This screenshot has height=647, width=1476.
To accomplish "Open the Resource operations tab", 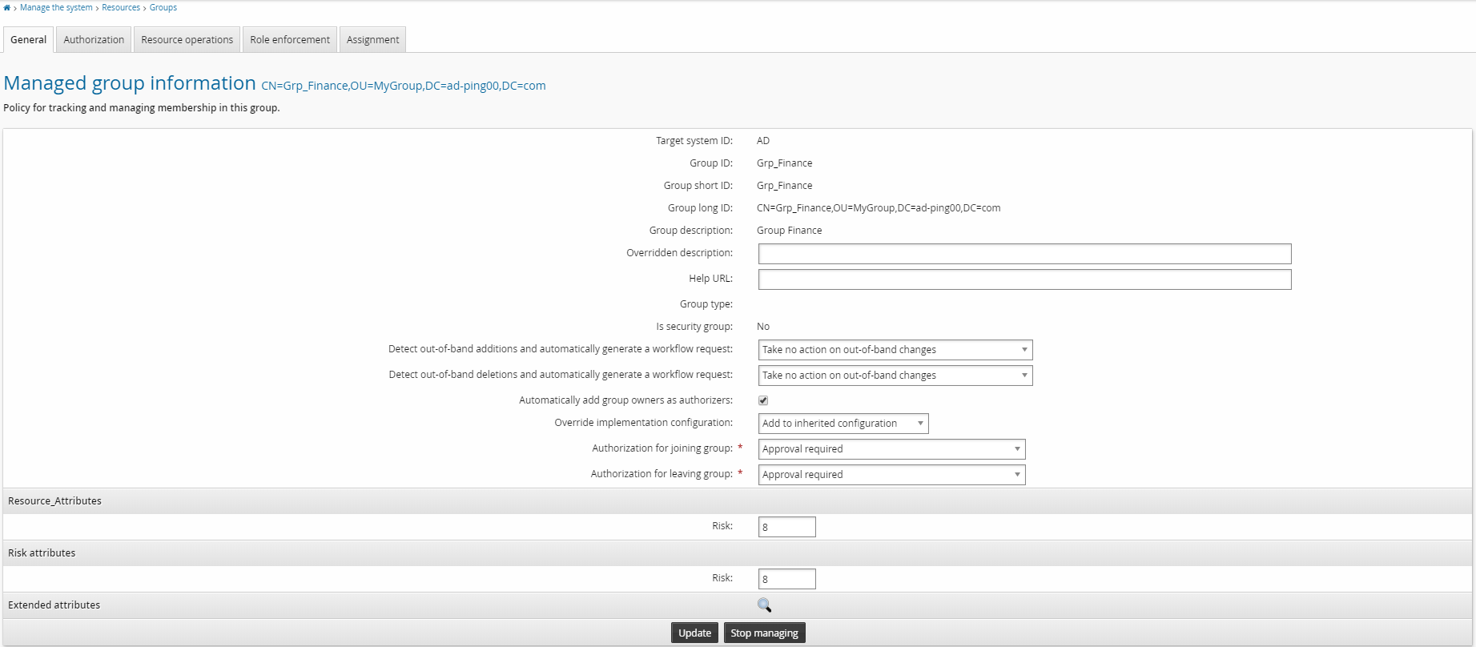I will pyautogui.click(x=187, y=40).
